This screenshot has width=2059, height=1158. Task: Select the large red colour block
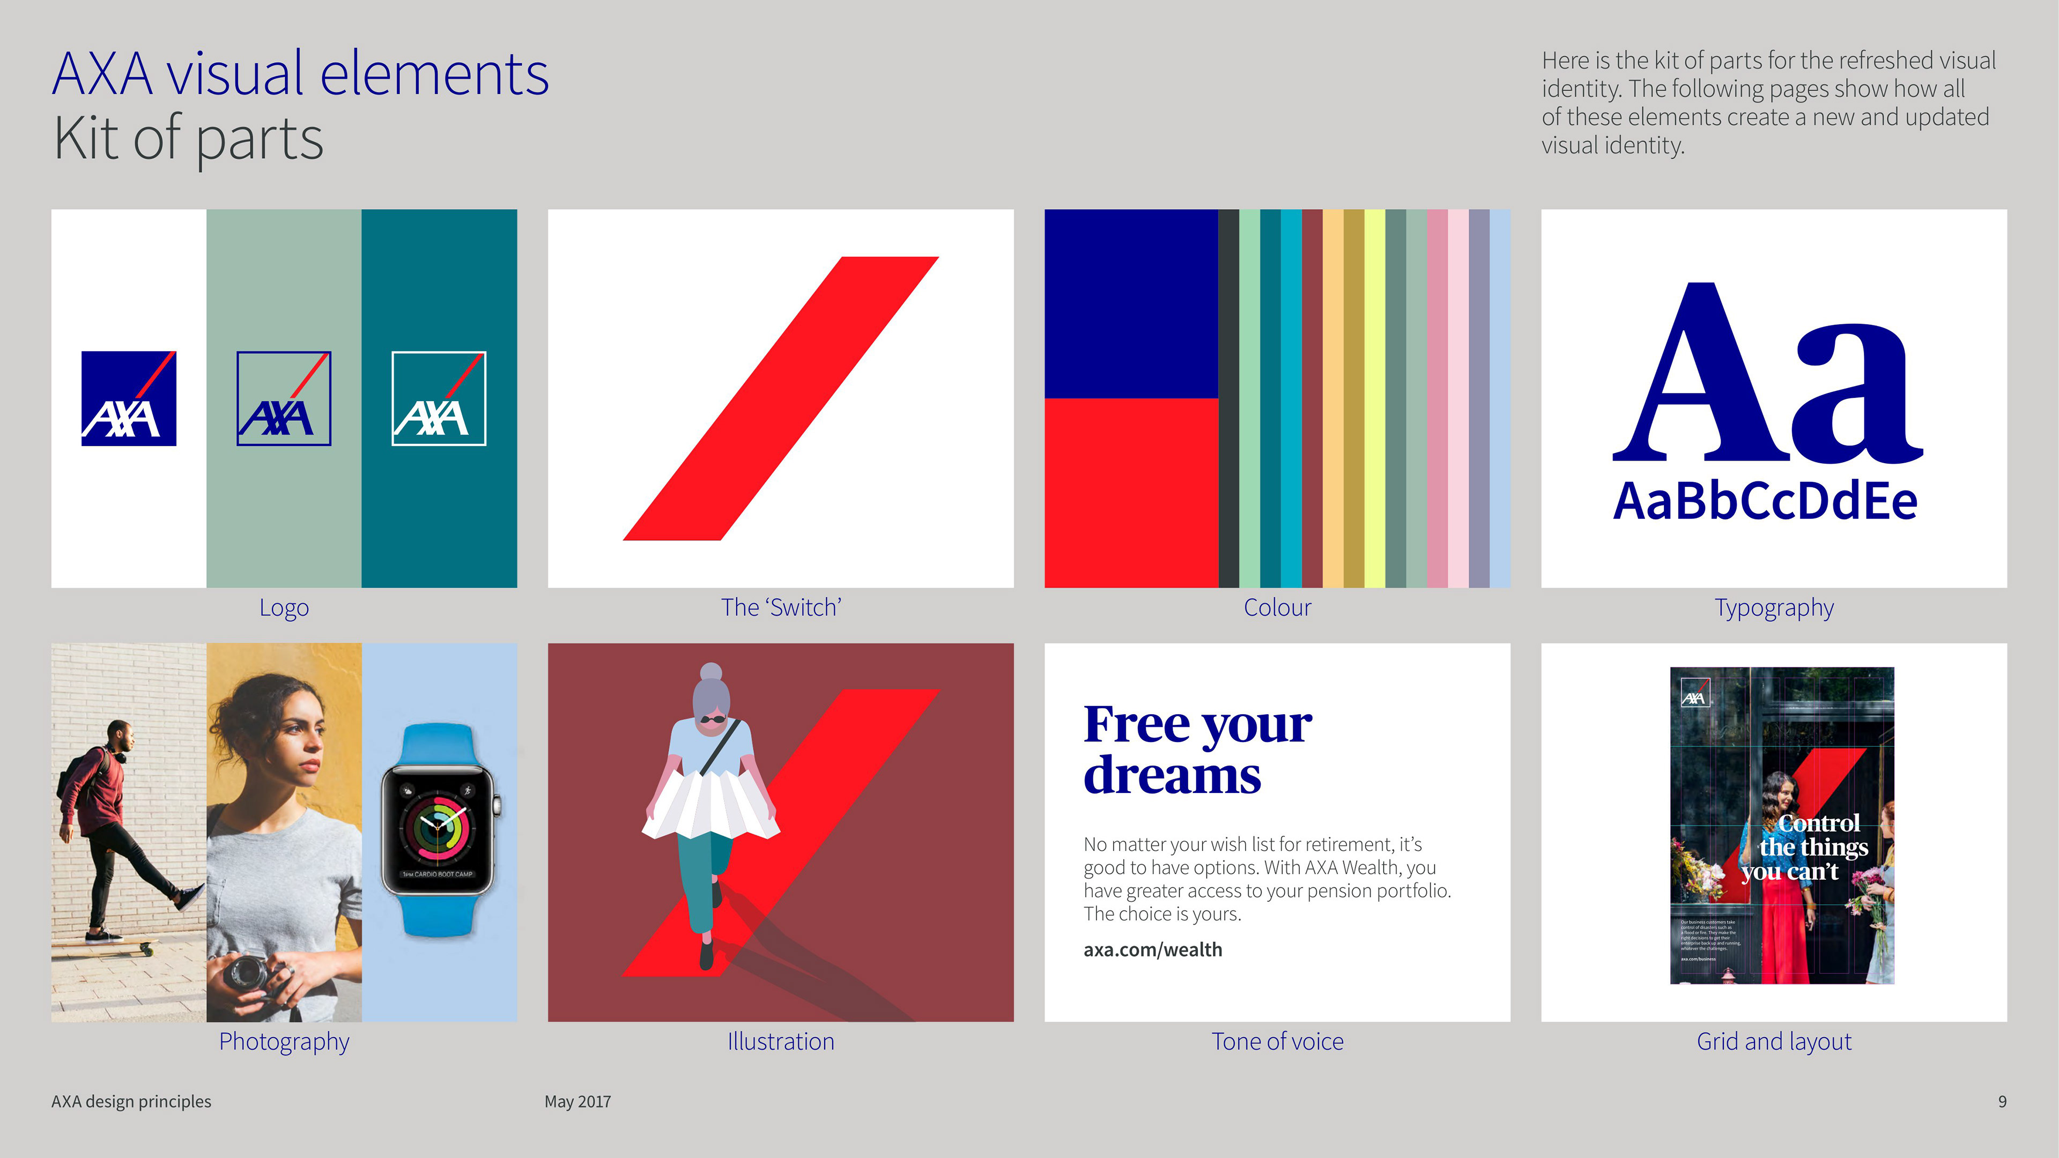1130,492
